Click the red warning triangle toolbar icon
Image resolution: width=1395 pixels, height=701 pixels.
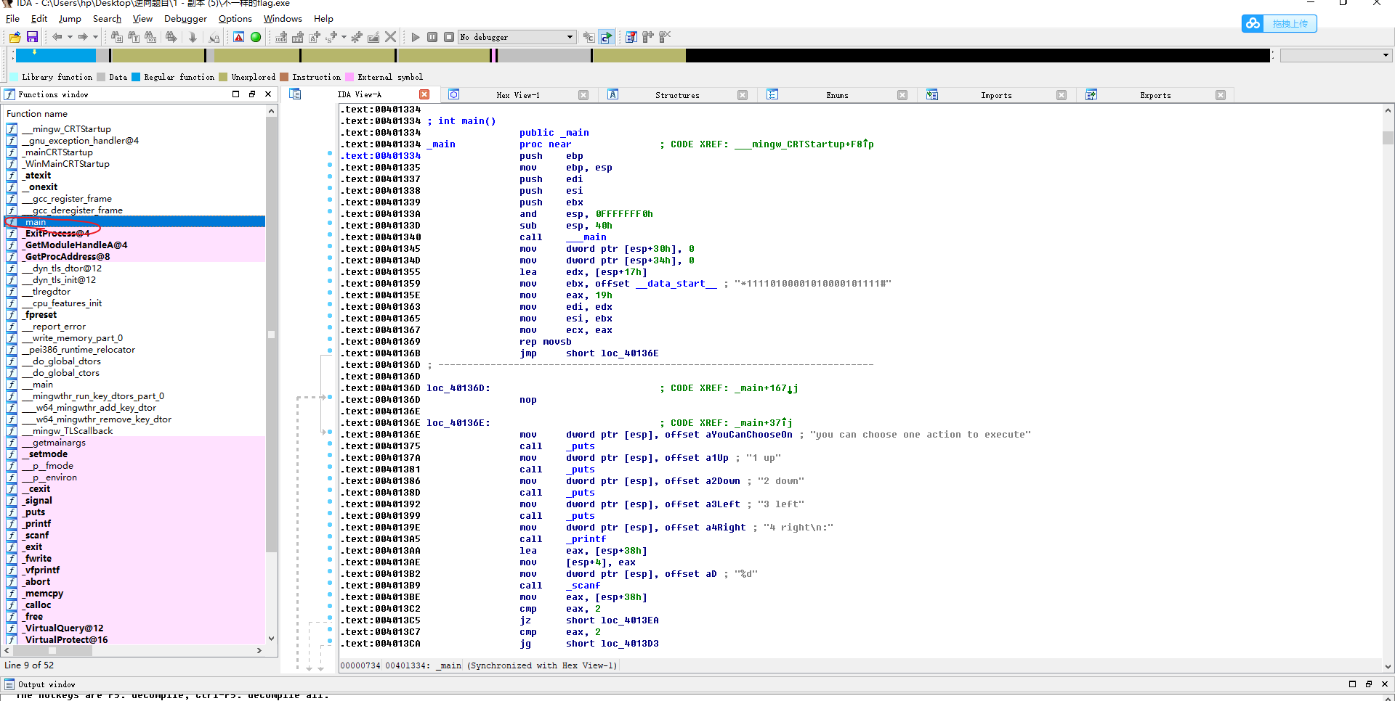tap(238, 37)
